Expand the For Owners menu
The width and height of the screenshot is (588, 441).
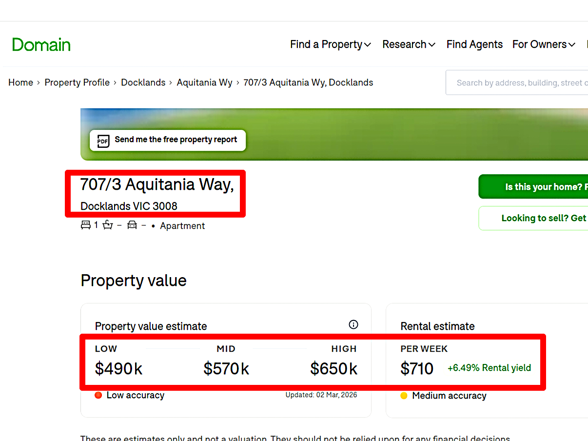click(544, 44)
